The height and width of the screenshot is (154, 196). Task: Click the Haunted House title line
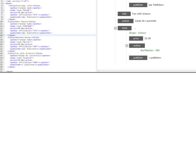click(x=23, y=37)
